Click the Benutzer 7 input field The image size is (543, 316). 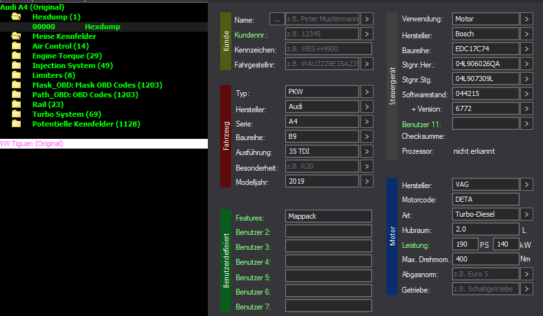pos(328,305)
